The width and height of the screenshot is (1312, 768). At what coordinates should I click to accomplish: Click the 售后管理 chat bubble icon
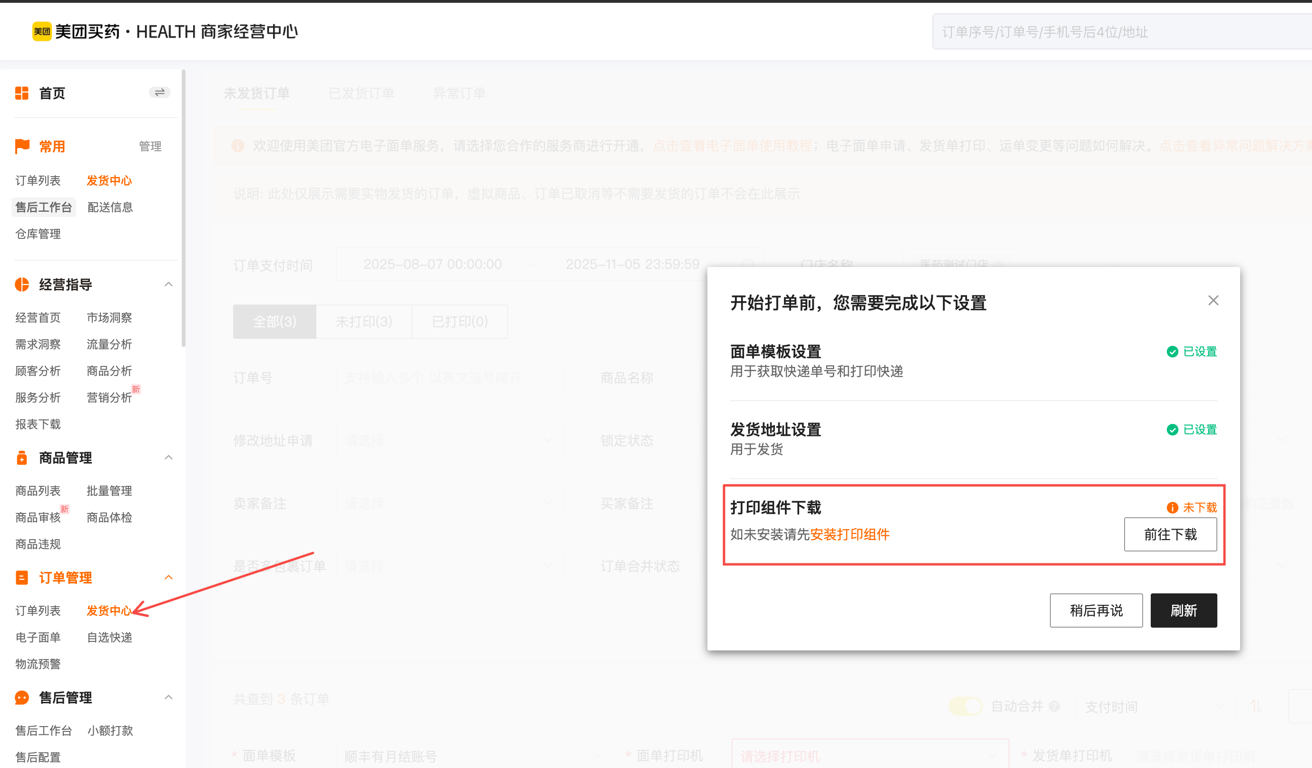pyautogui.click(x=22, y=697)
